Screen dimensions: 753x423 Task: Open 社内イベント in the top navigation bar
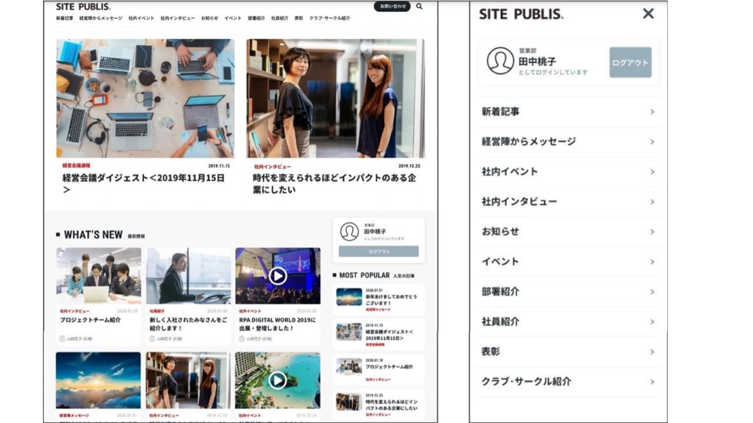point(141,18)
